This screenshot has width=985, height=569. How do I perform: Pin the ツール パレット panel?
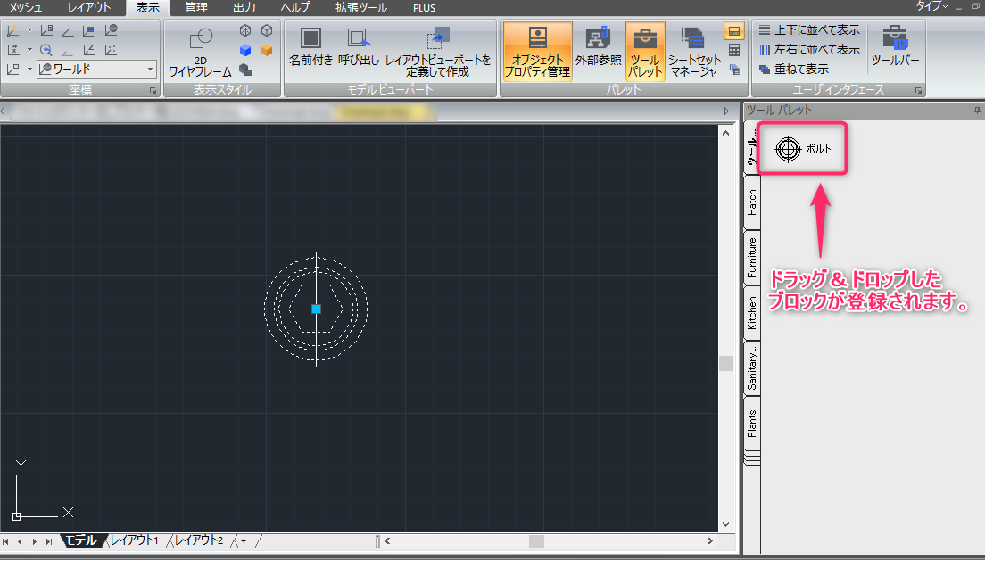coord(977,111)
